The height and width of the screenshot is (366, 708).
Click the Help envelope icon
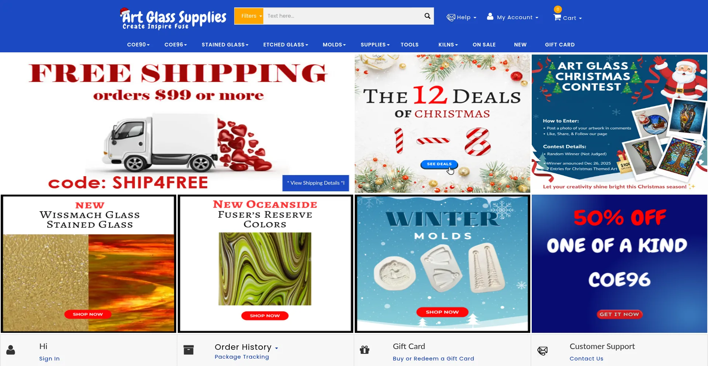[x=451, y=17]
